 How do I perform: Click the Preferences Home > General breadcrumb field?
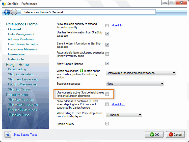coord(88,12)
